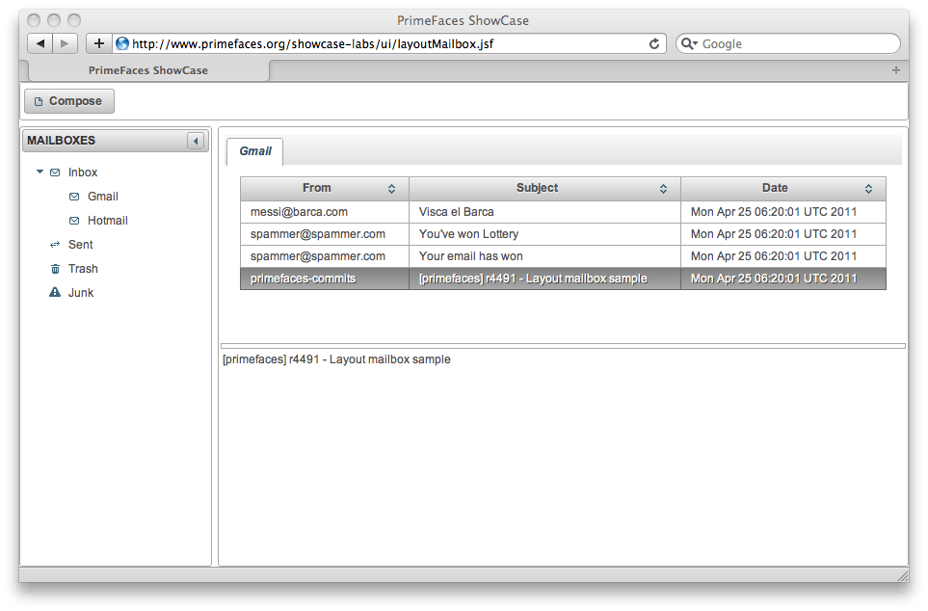Click the preview pane message text
Image resolution: width=928 pixels, height=611 pixels.
[336, 359]
